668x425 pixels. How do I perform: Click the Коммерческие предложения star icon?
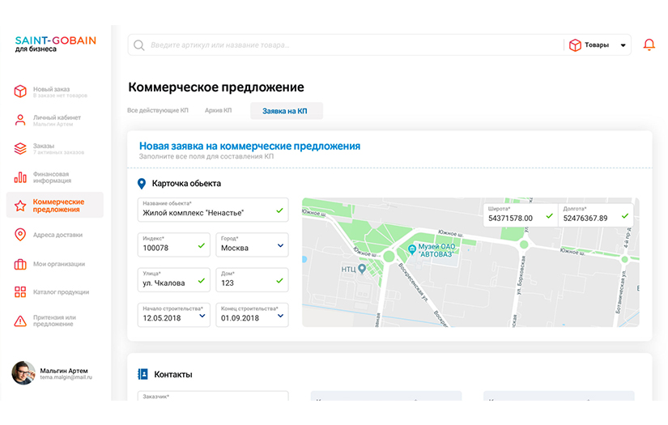pos(20,206)
